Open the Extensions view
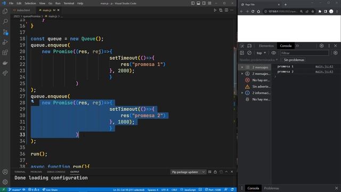This screenshot has height=192, width=341. click(5, 52)
